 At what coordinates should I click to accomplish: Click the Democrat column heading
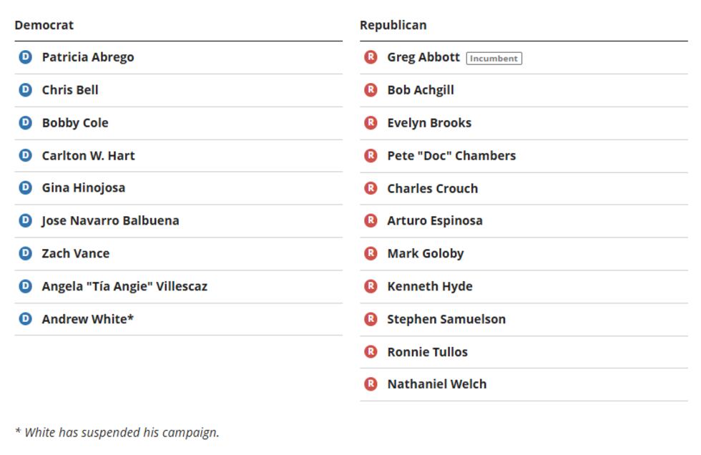pos(44,25)
